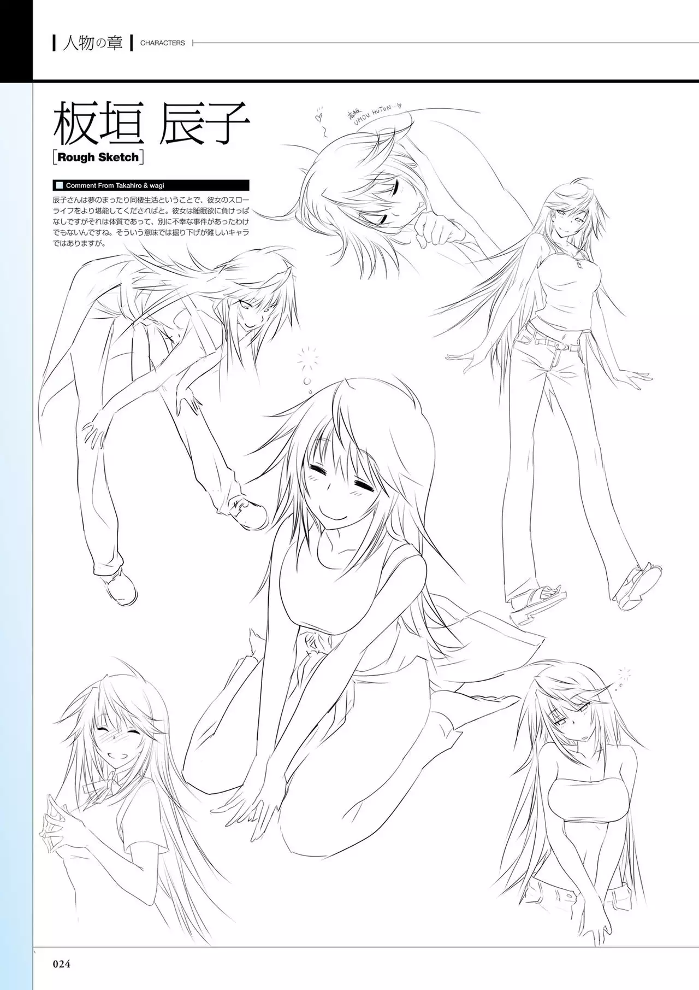
Task: Click the page number 024
Action: click(62, 964)
